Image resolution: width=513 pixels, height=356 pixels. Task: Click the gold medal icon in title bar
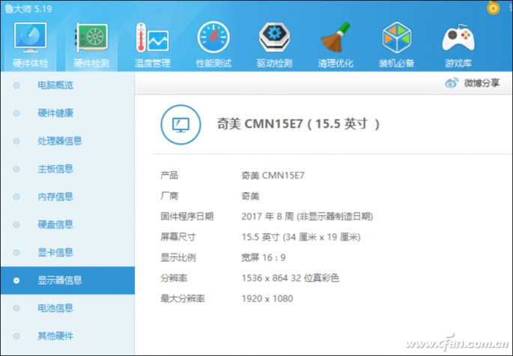pos(494,7)
